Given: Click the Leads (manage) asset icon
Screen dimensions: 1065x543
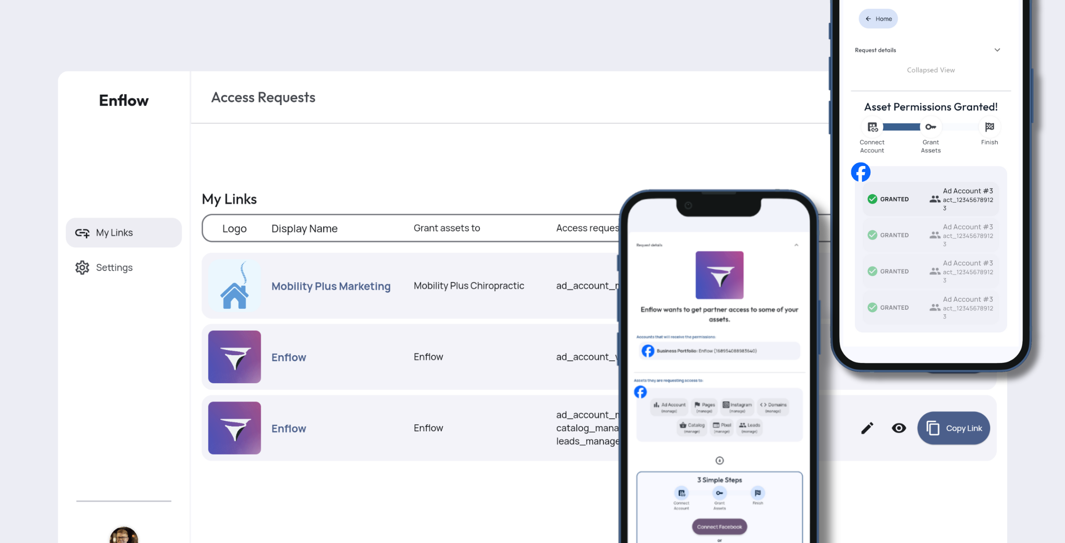Looking at the screenshot, I should (x=743, y=425).
